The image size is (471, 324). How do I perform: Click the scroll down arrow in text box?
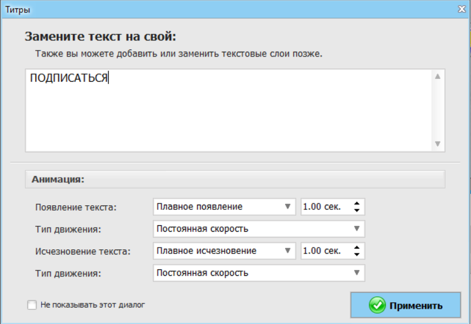click(x=437, y=144)
